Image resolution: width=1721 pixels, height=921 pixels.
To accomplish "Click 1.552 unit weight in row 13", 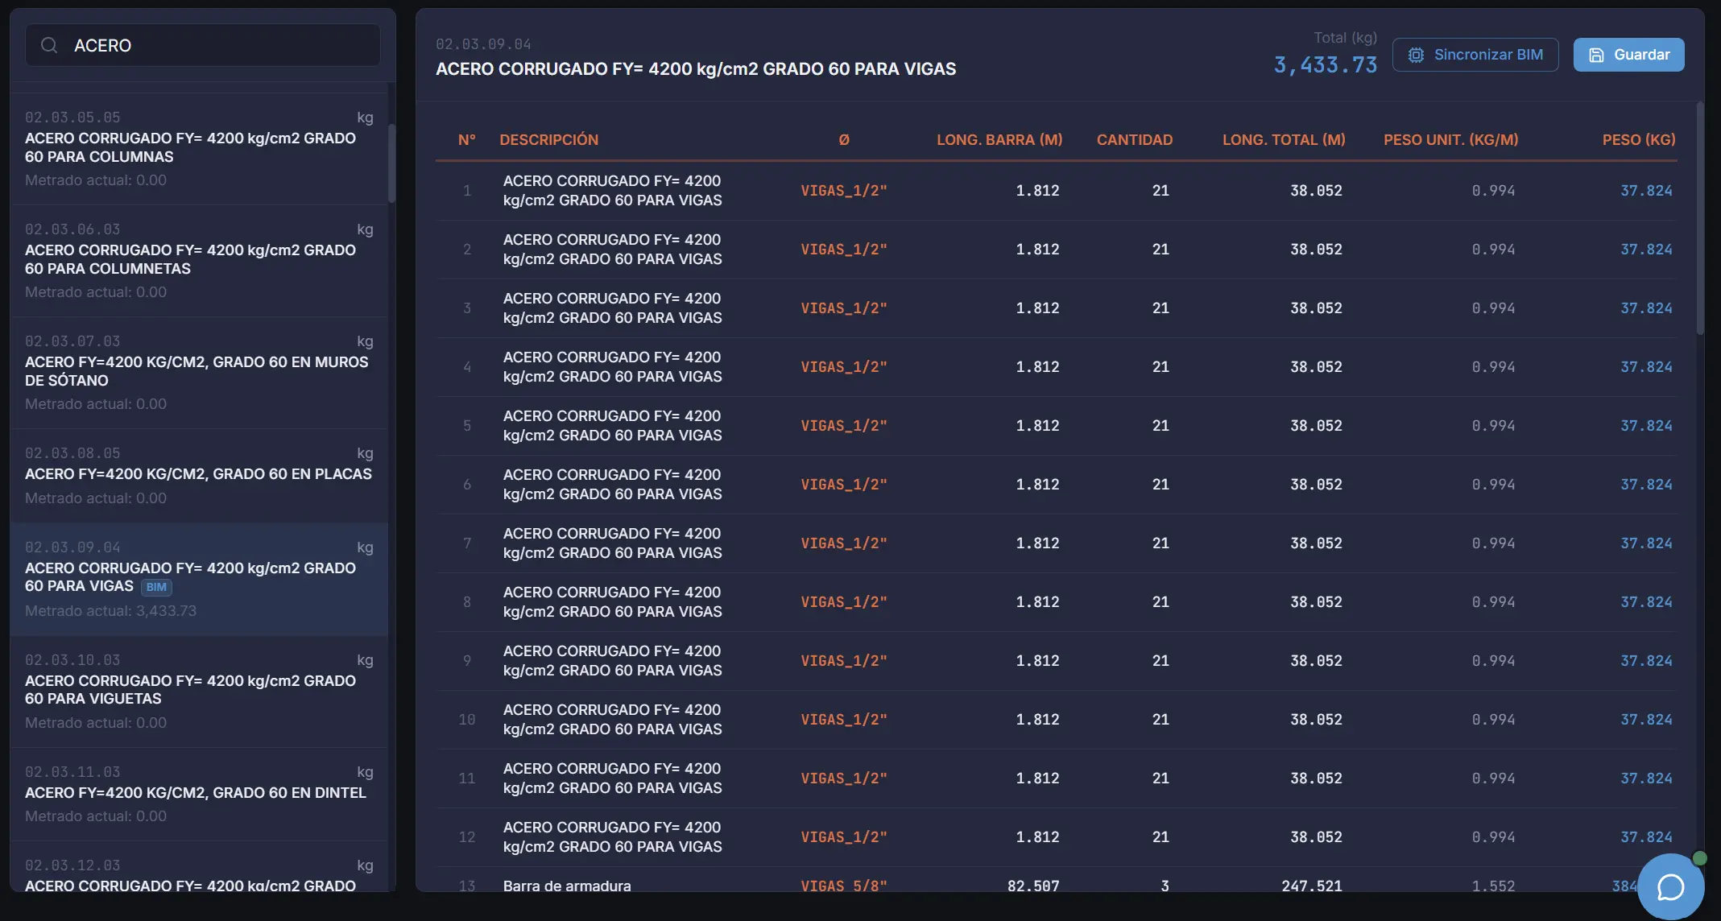I will tap(1493, 885).
